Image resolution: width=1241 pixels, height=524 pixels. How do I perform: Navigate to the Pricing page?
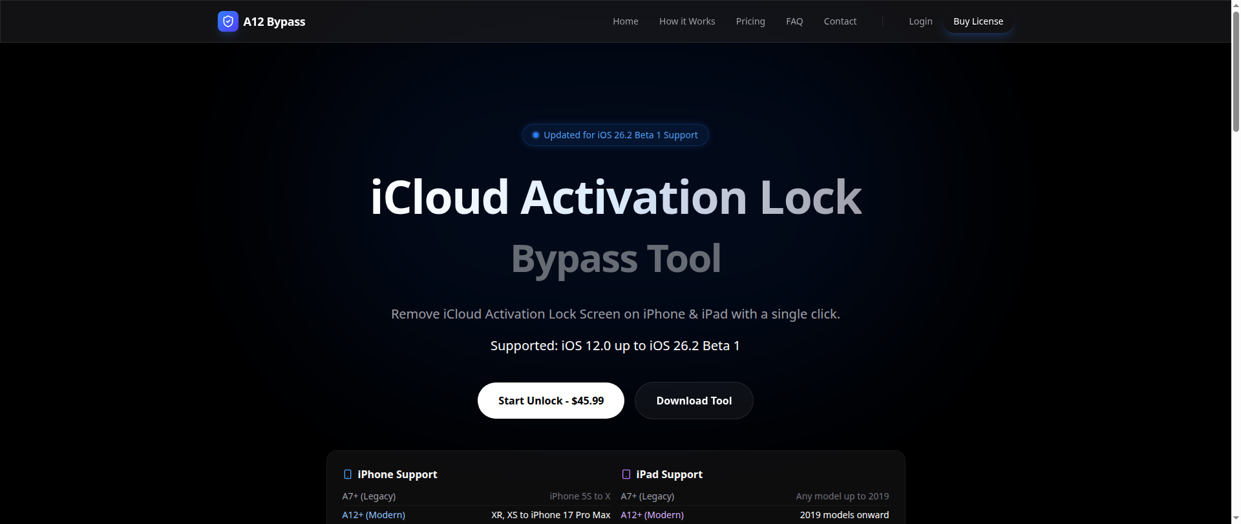[750, 21]
